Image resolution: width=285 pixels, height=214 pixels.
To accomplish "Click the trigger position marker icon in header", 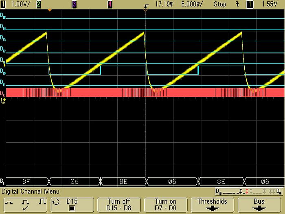I will coord(146,4).
